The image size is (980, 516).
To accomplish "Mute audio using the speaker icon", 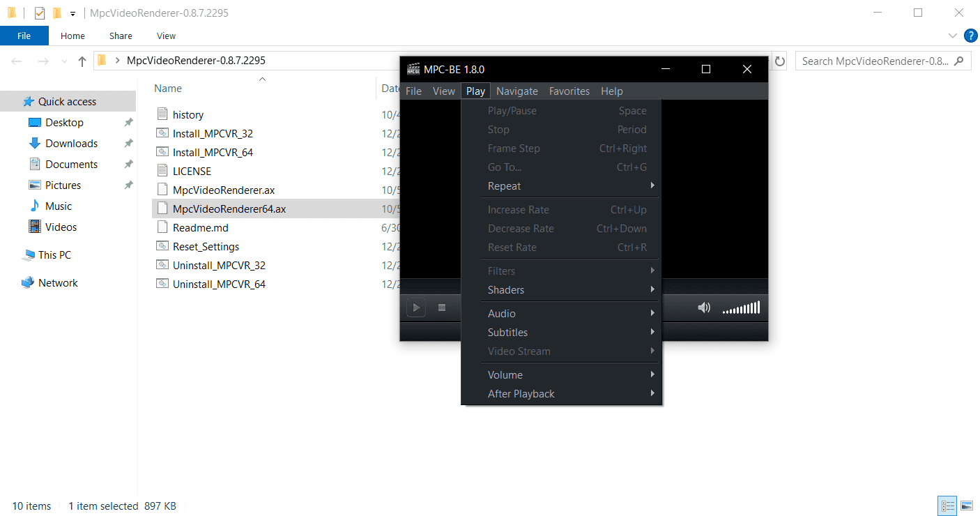I will [704, 308].
